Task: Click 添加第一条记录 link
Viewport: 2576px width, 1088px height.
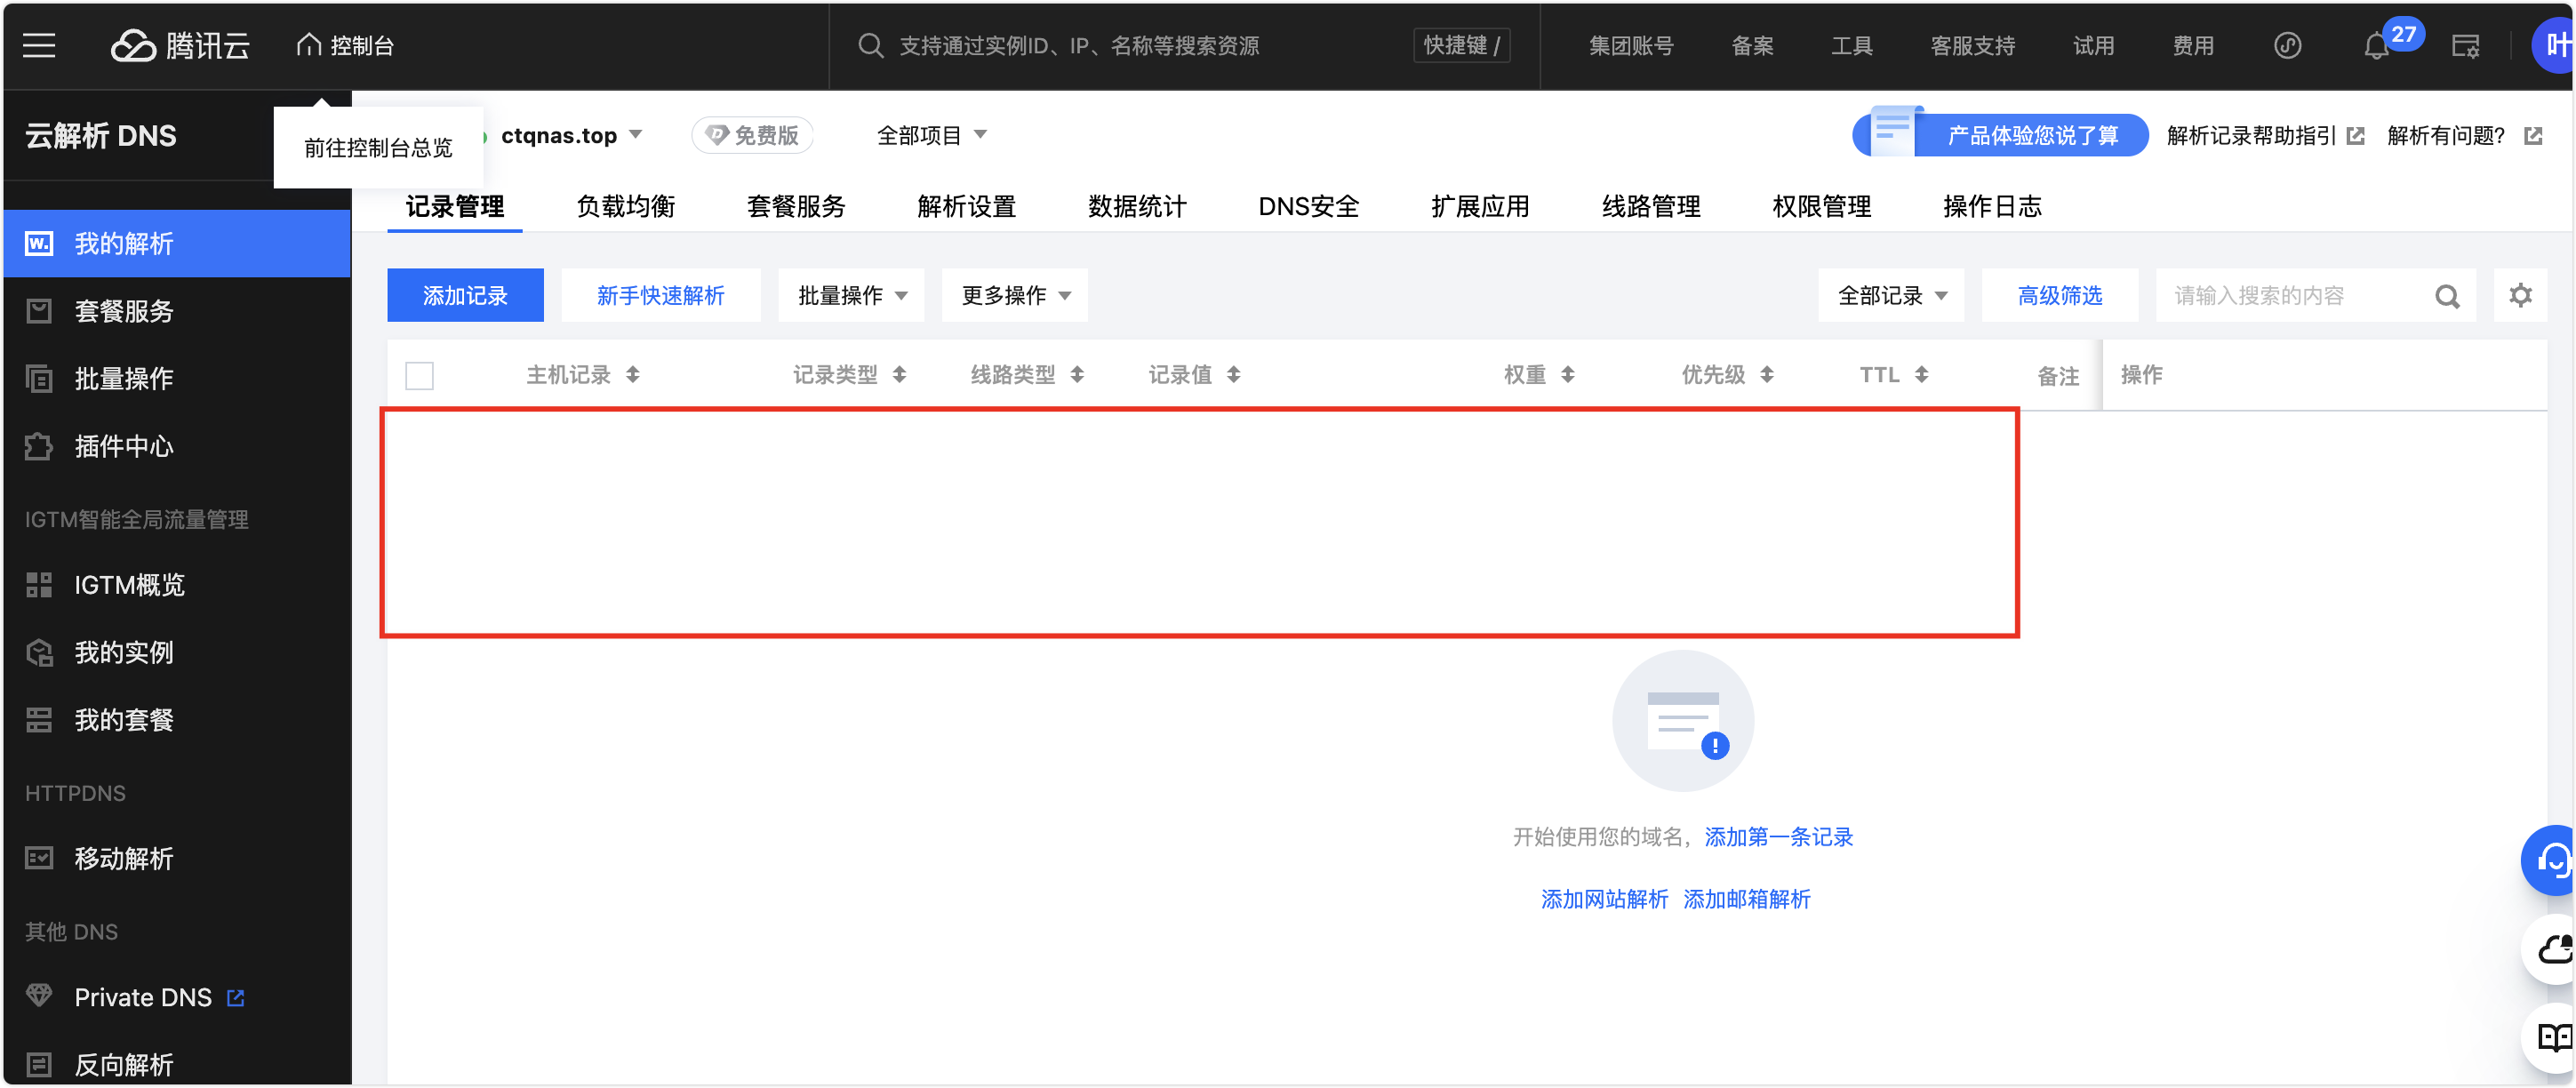Action: click(x=1779, y=837)
